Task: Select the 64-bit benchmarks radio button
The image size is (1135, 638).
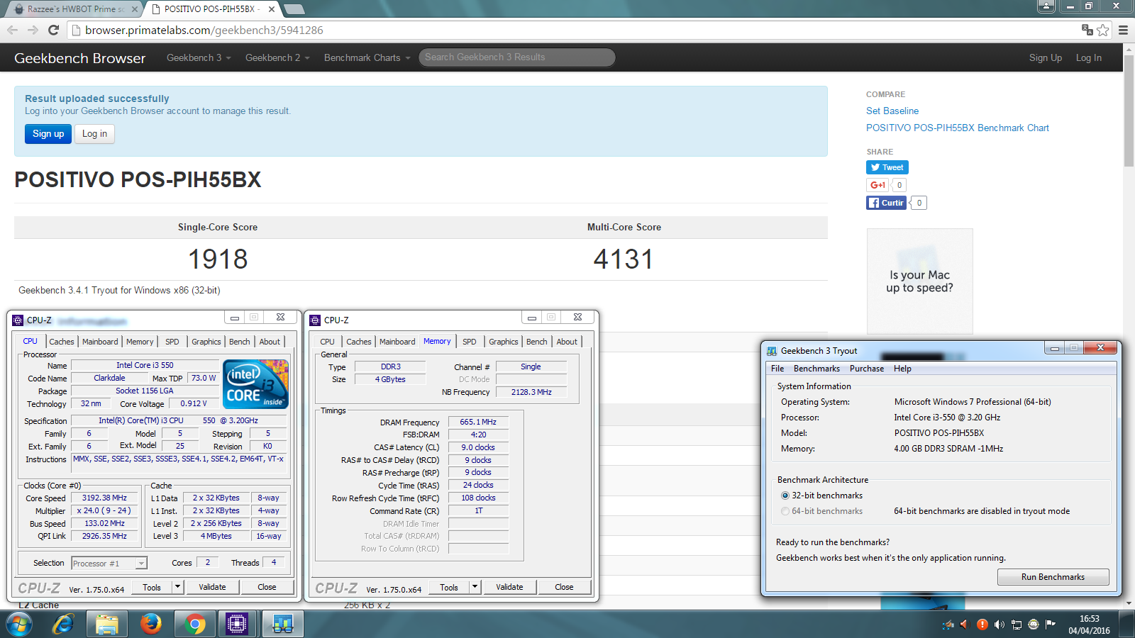Action: coord(785,511)
